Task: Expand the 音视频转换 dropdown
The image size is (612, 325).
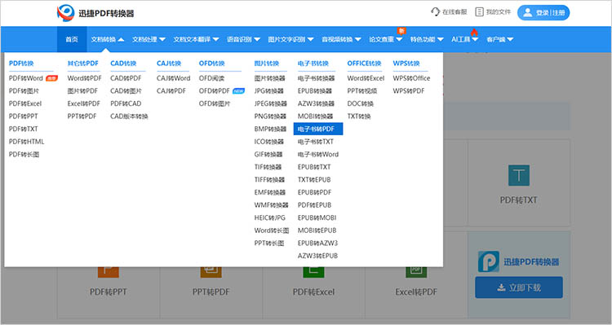Action: click(341, 39)
